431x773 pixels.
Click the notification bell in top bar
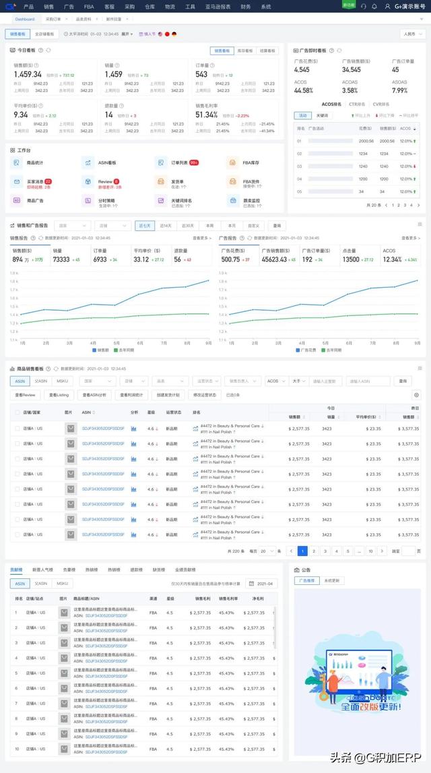[374, 7]
